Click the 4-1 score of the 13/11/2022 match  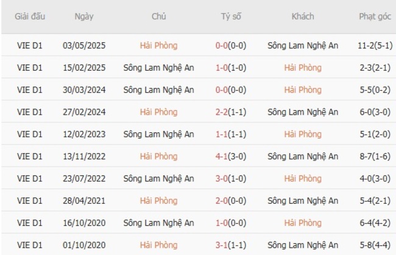tap(231, 157)
